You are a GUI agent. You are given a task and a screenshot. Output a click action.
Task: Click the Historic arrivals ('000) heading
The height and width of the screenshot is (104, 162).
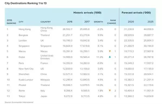coord(87,13)
